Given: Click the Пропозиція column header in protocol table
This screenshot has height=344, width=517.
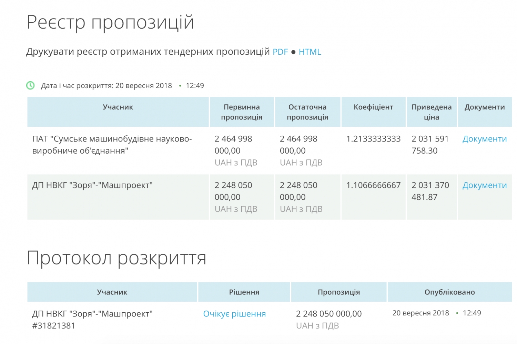Looking at the screenshot, I should point(338,292).
